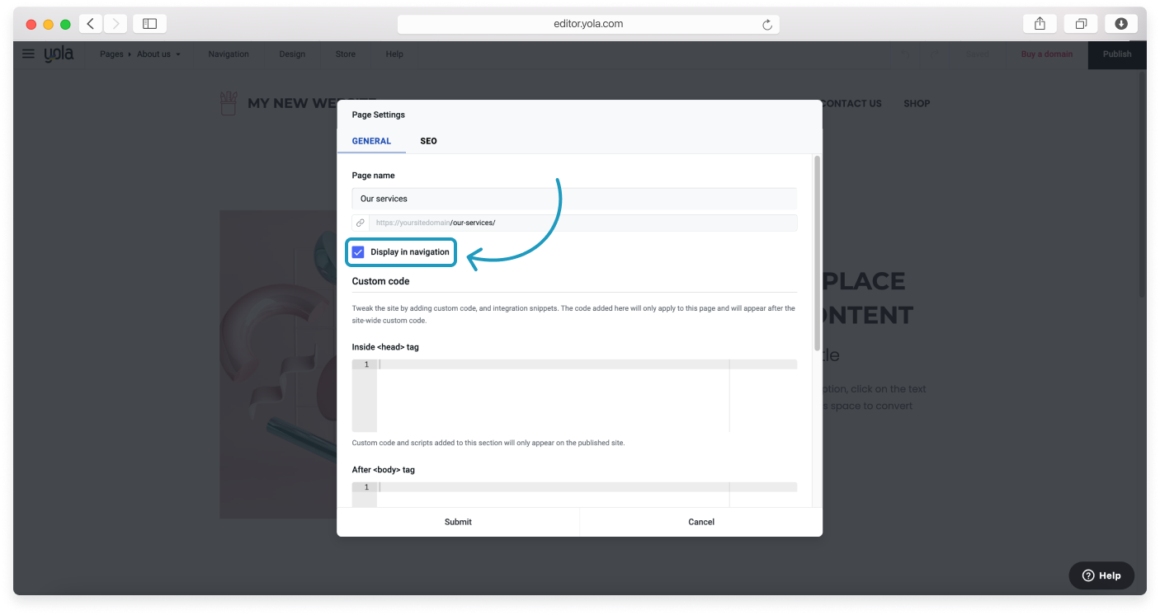Open the Help chat widget

click(1101, 575)
